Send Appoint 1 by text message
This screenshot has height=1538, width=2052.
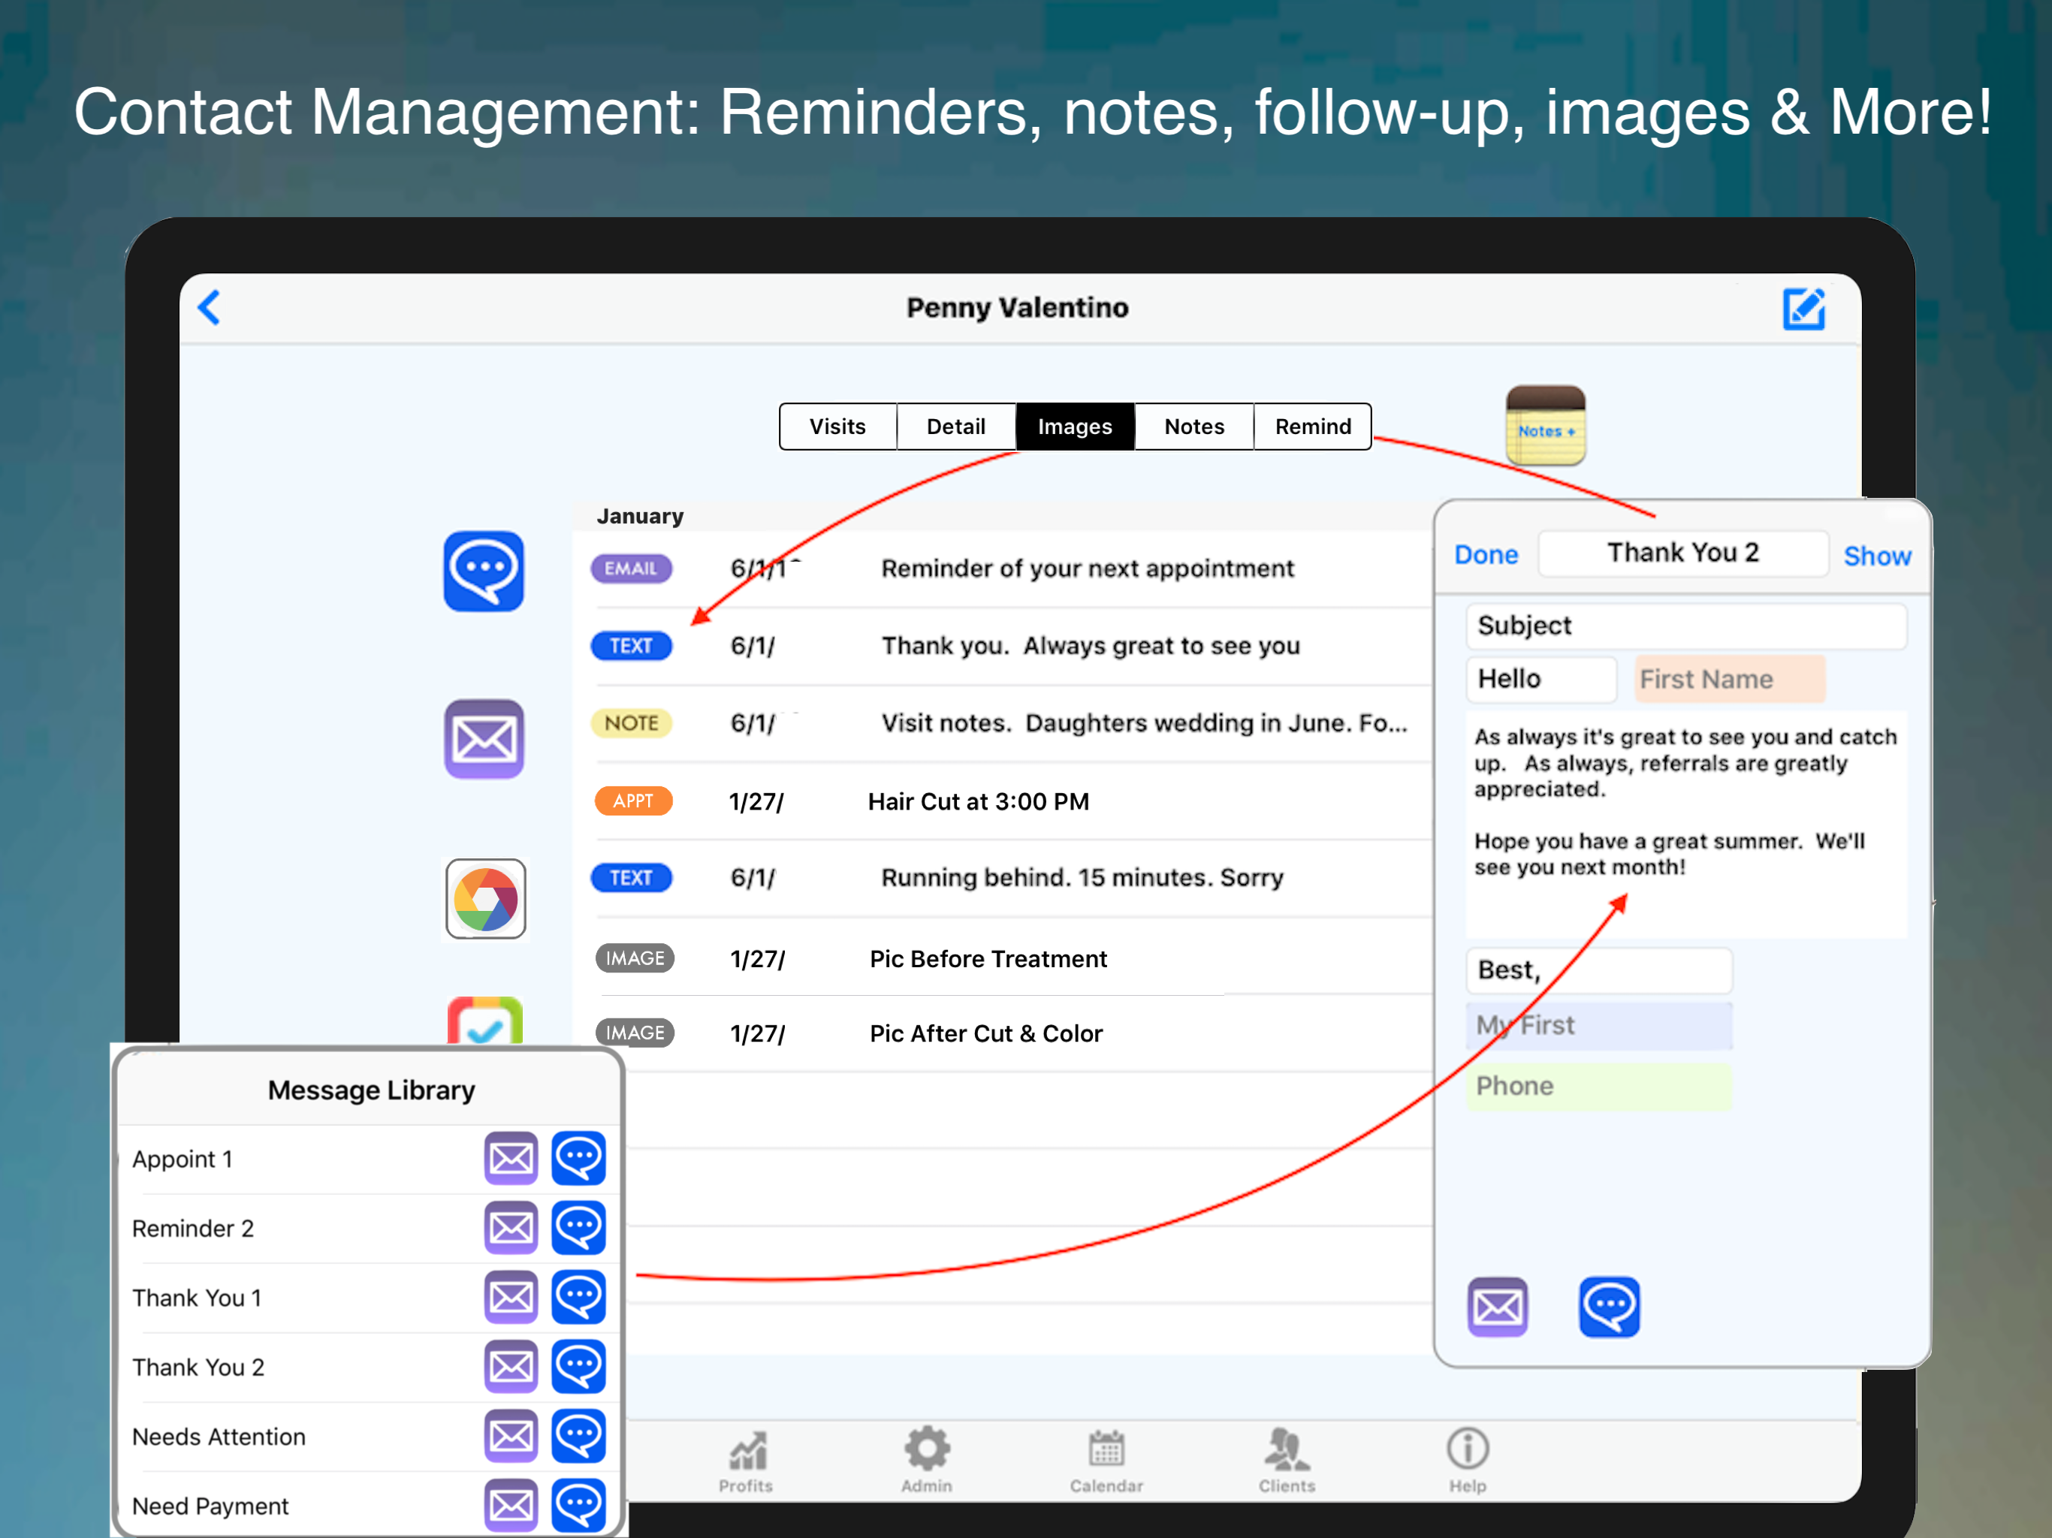[579, 1158]
